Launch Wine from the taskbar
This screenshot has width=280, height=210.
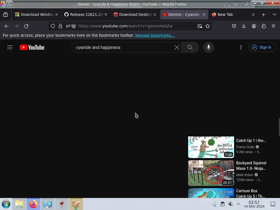click(62, 204)
